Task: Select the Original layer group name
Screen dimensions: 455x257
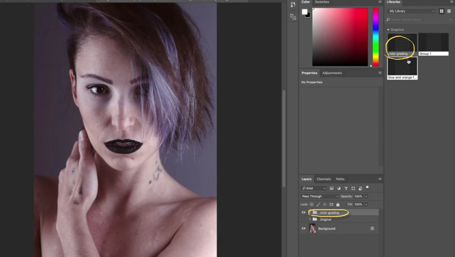Action: point(325,219)
